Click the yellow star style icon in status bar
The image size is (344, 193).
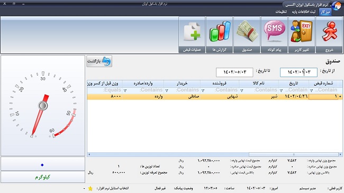click(x=90, y=188)
